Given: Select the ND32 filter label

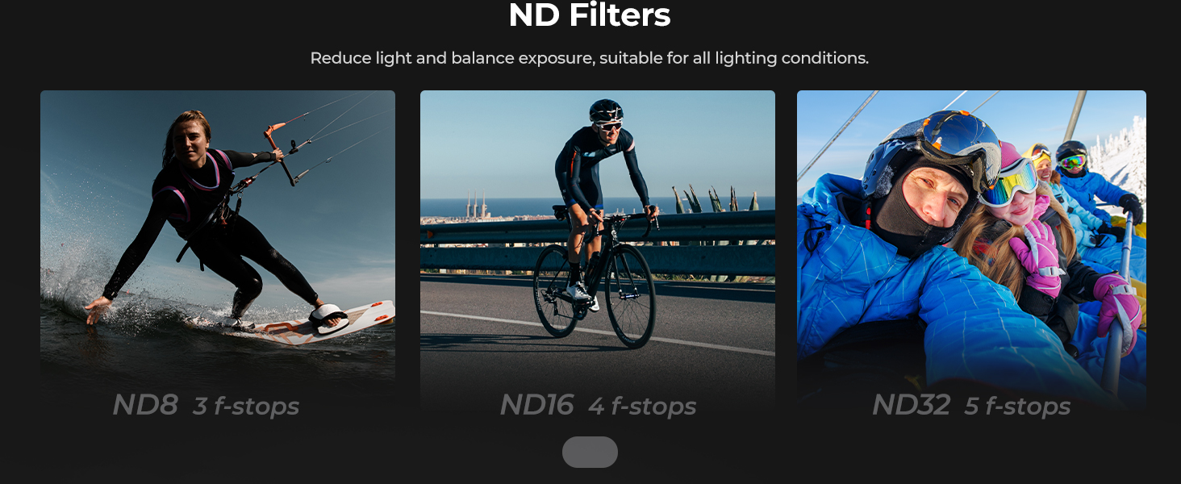Looking at the screenshot, I should (x=912, y=405).
